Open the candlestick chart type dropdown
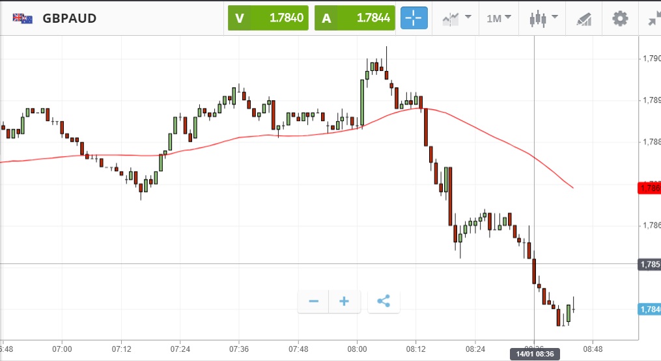 coord(544,18)
